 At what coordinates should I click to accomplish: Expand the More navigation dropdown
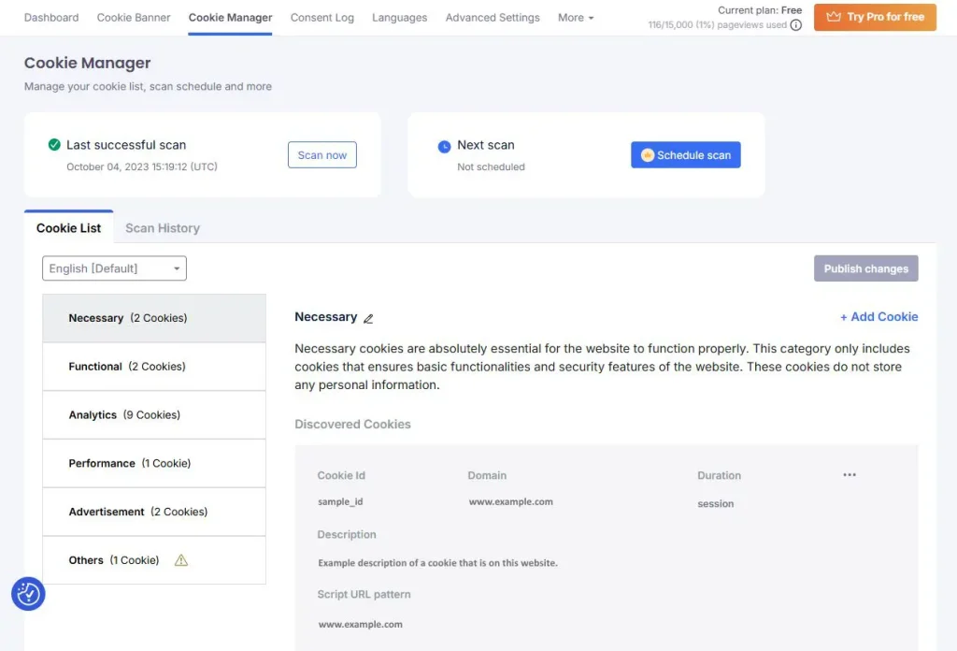575,17
